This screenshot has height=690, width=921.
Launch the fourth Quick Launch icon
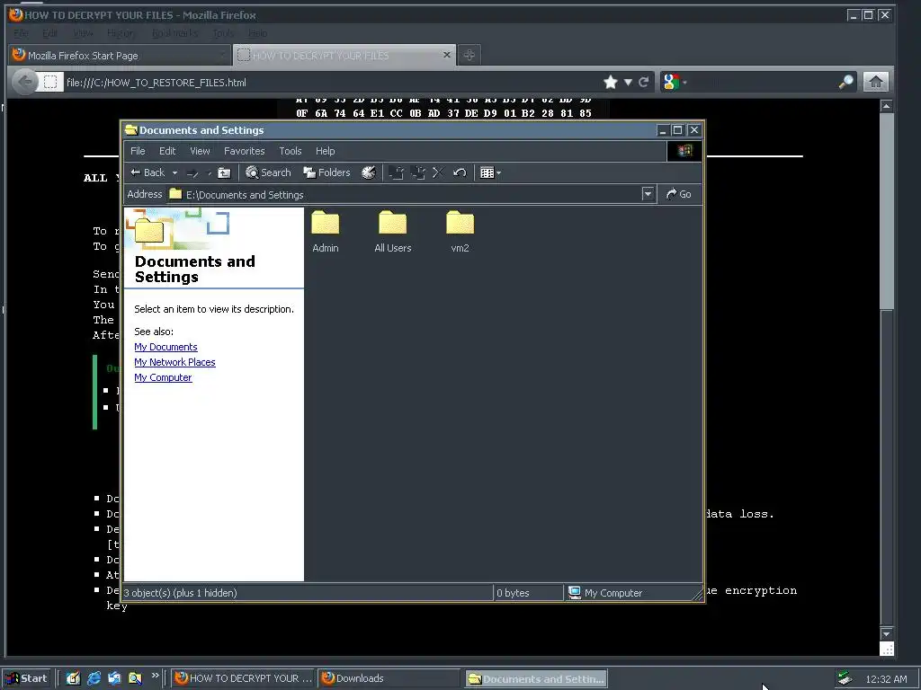pos(135,678)
